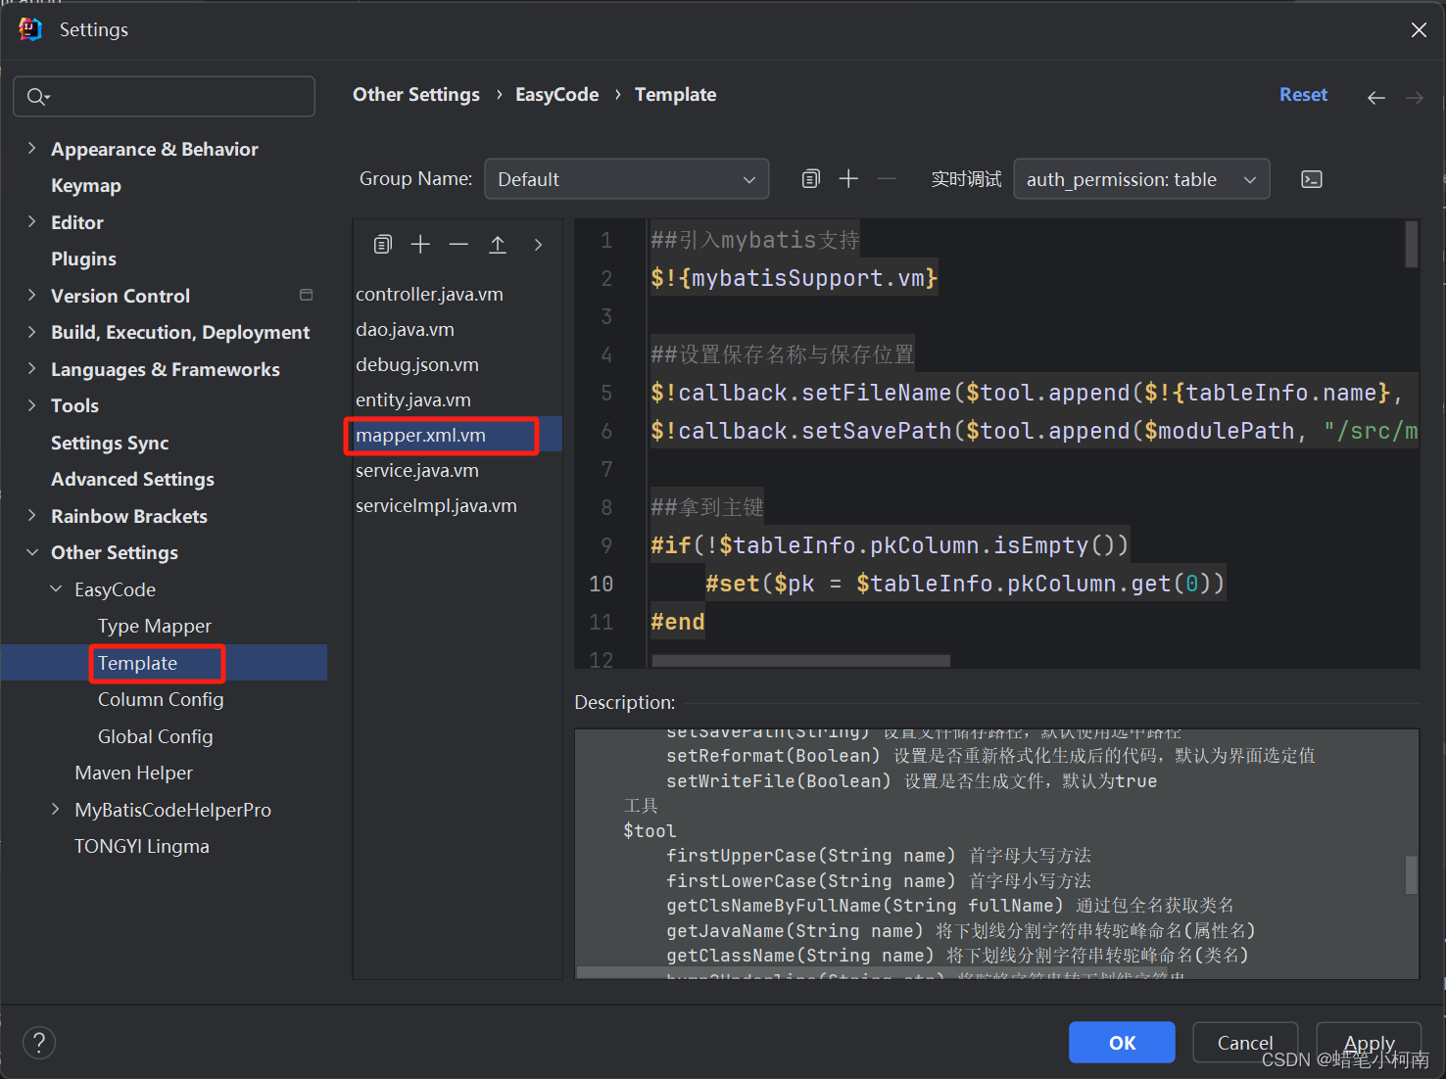Click the project-level marker icon next to Version Control
Viewport: 1446px width, 1079px height.
coord(306,295)
